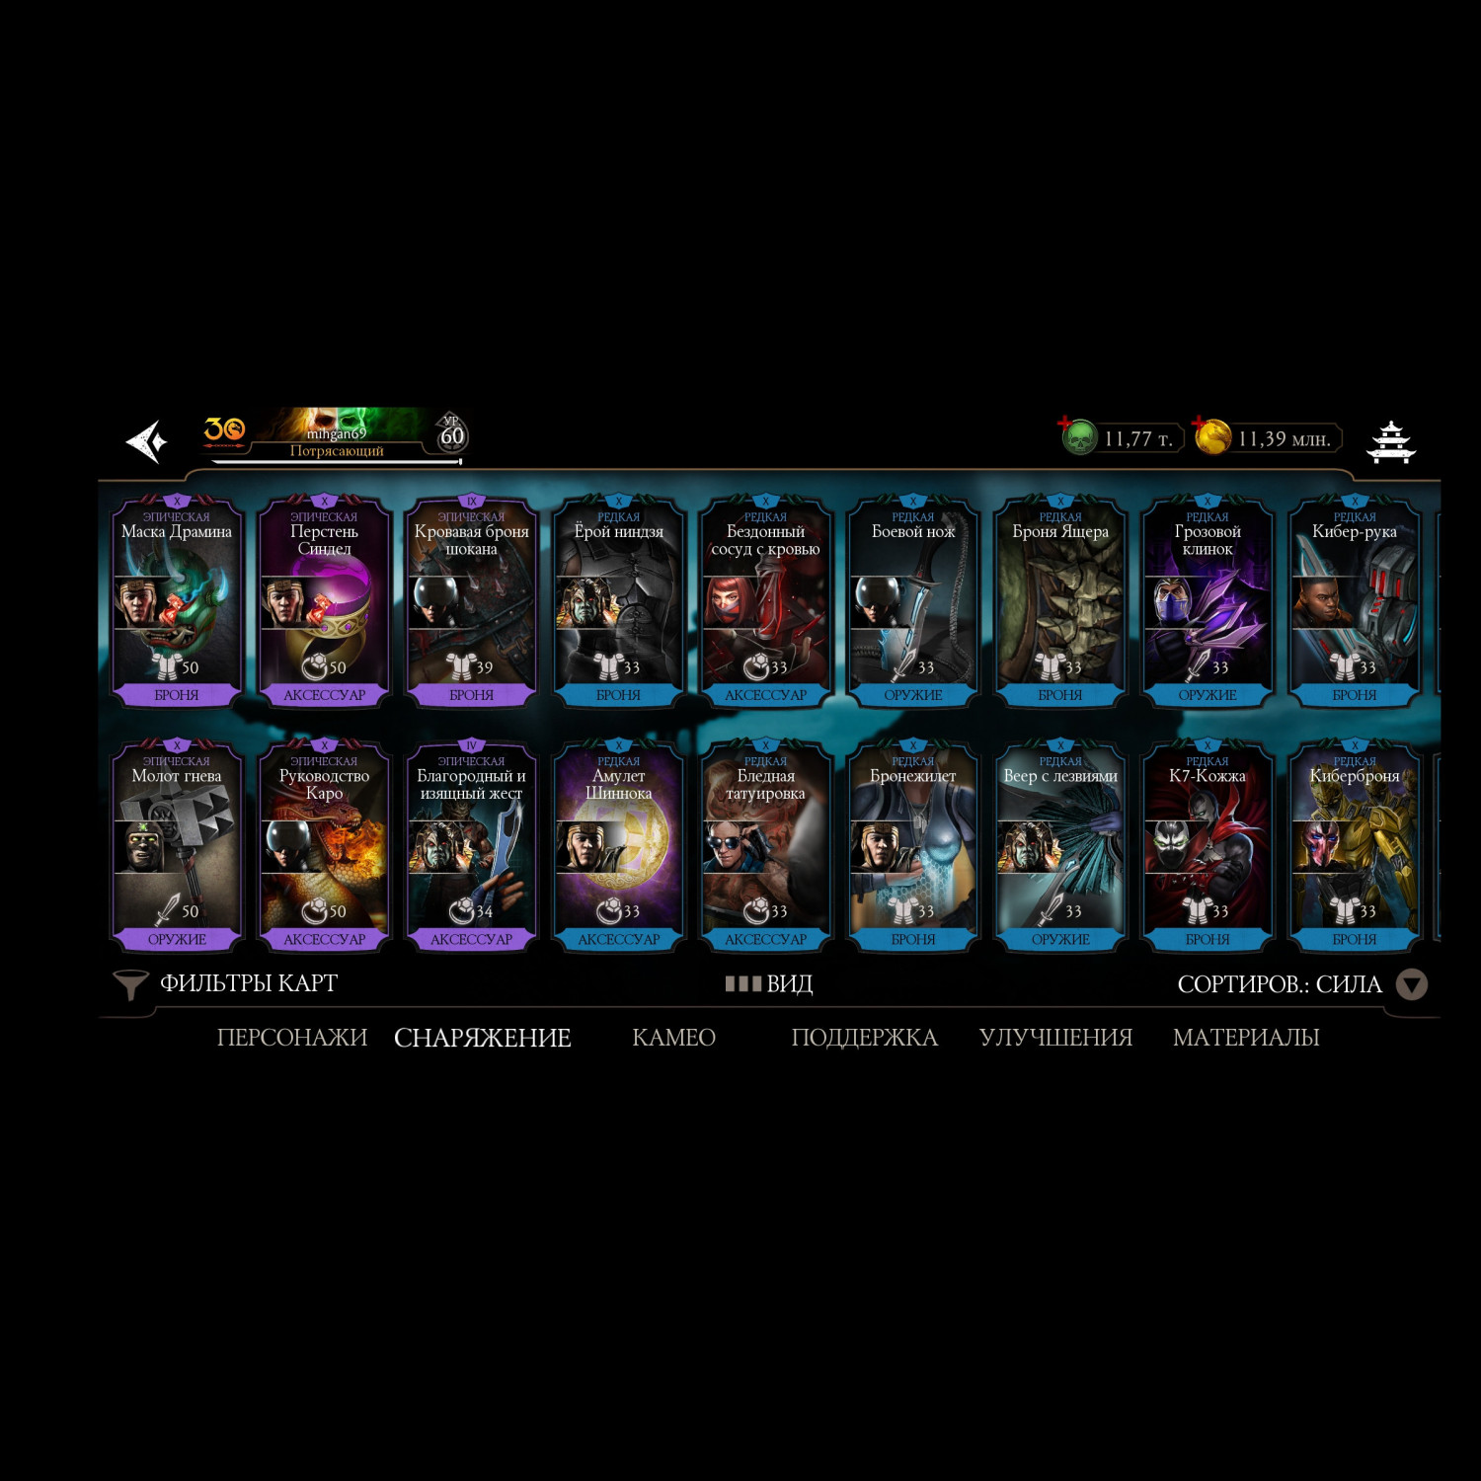Add souls via green skull icon
The width and height of the screenshot is (1481, 1481).
coord(1078,436)
